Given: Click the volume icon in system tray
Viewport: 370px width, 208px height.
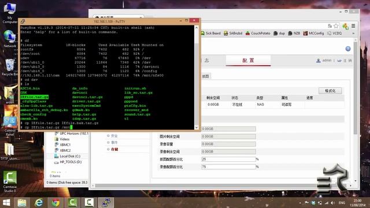Looking at the screenshot, I should [x=333, y=203].
